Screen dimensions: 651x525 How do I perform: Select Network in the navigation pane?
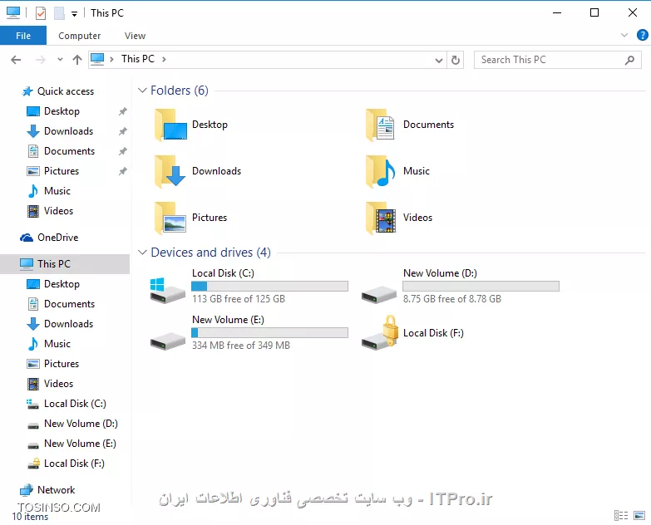coord(56,490)
